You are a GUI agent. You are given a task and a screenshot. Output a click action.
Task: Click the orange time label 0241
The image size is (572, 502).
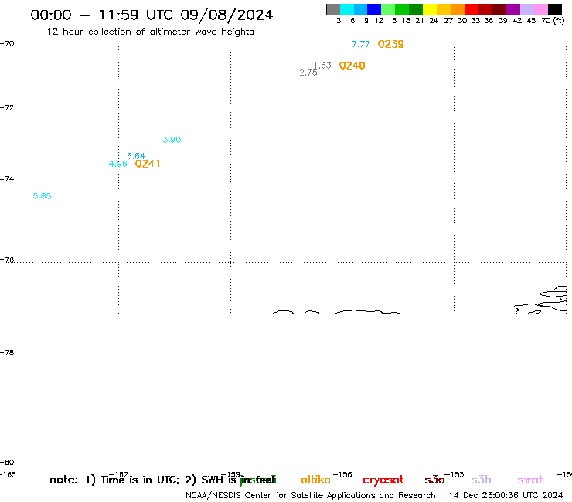[x=148, y=164]
